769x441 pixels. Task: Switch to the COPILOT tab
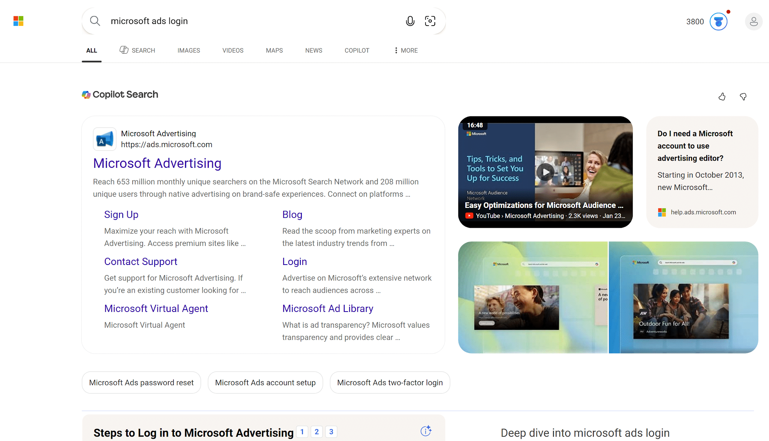tap(357, 50)
